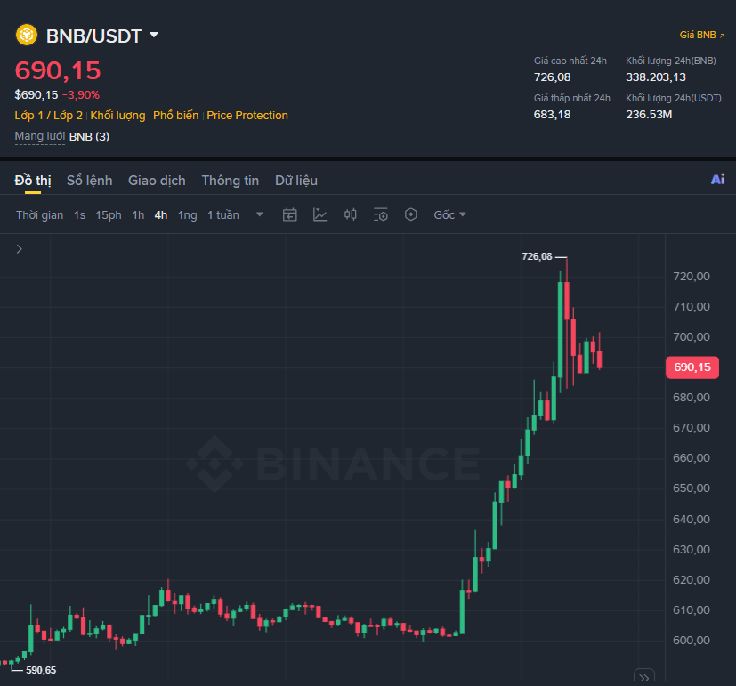
Task: Open the Giá BNB link
Action: pyautogui.click(x=701, y=36)
